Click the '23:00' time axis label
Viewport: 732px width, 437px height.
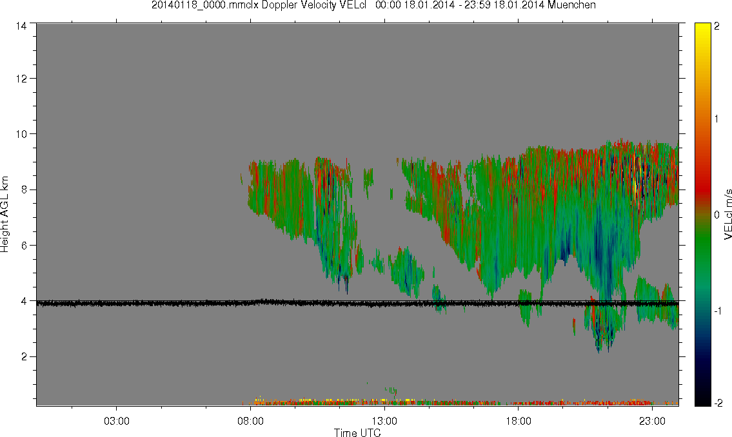(652, 421)
